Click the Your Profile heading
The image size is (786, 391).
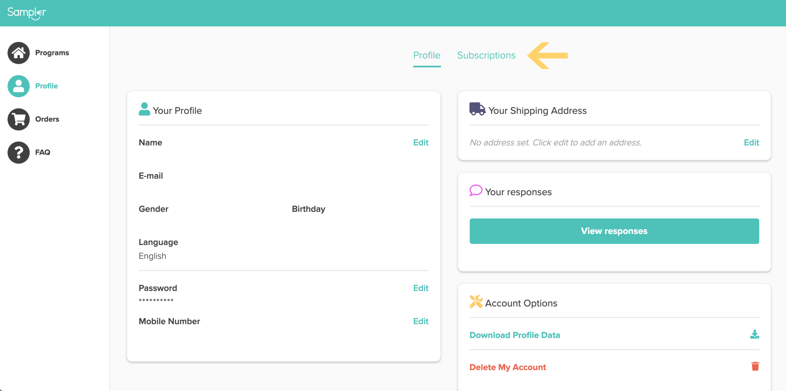(x=177, y=110)
